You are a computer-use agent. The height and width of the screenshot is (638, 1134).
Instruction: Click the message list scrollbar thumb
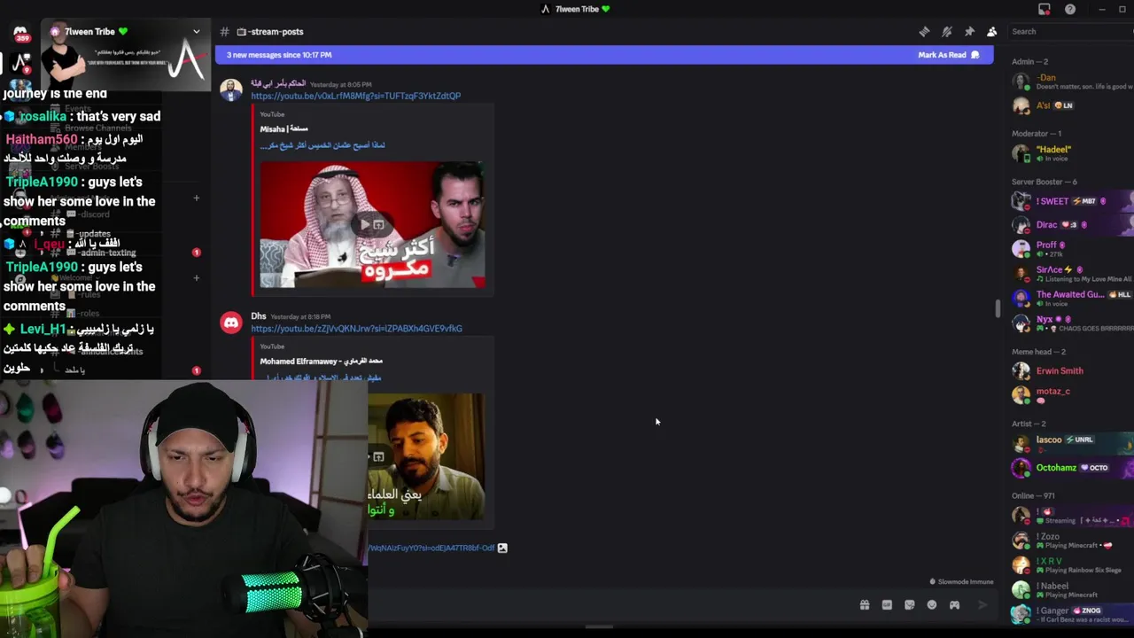coord(998,309)
